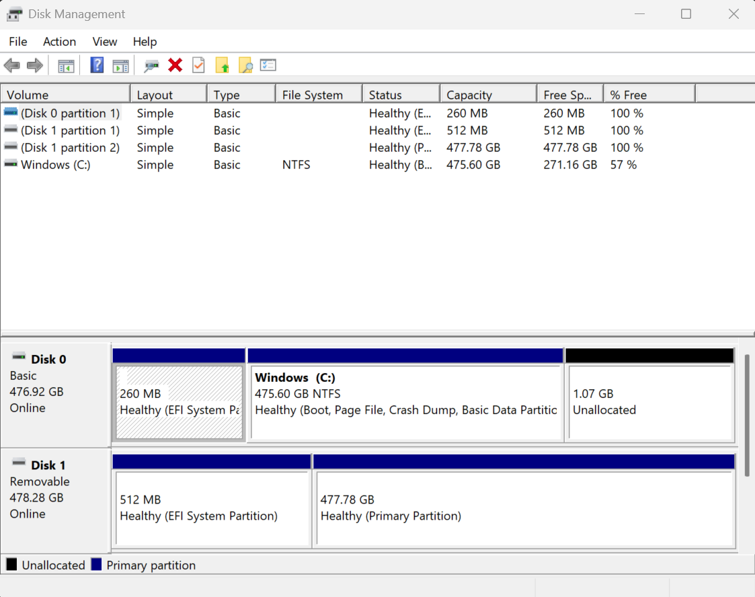Screen dimensions: 755x597
Task: Sort by the % Free column header
Action: click(x=650, y=94)
